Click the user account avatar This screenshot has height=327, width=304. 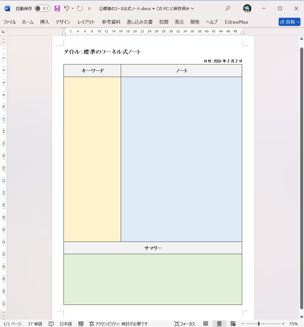point(247,8)
